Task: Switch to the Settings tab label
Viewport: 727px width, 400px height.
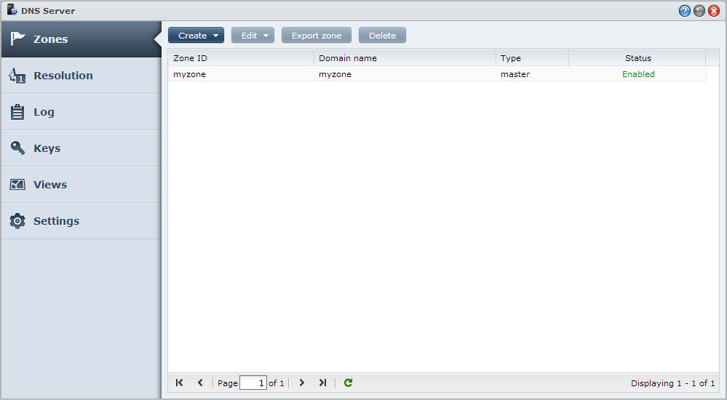Action: coord(56,221)
